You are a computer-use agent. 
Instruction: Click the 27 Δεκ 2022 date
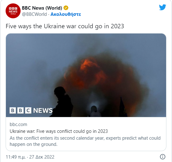[x=42, y=157]
